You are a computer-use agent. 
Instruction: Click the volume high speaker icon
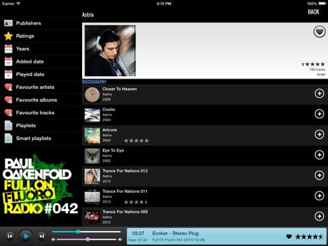[x=120, y=239]
